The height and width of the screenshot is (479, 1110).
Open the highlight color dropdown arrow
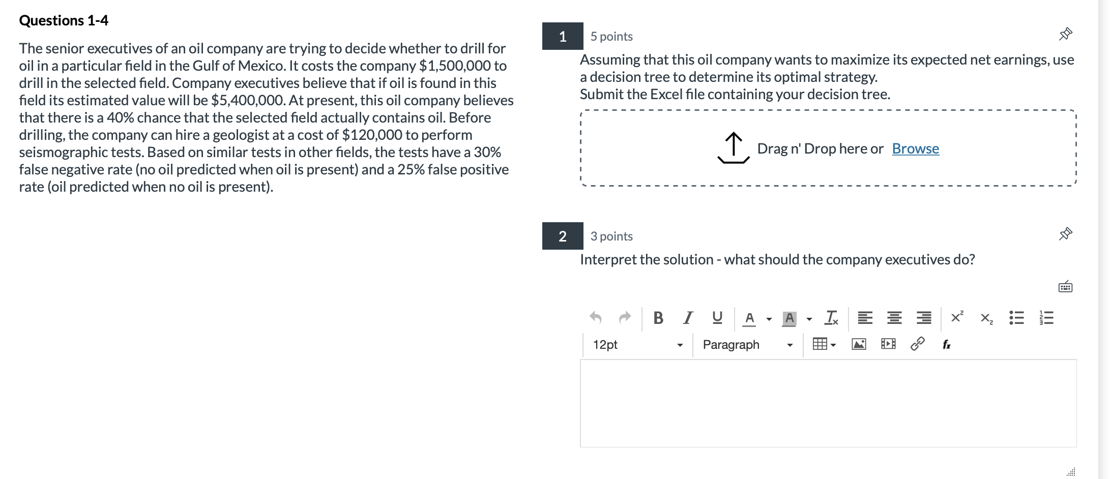[x=808, y=318]
